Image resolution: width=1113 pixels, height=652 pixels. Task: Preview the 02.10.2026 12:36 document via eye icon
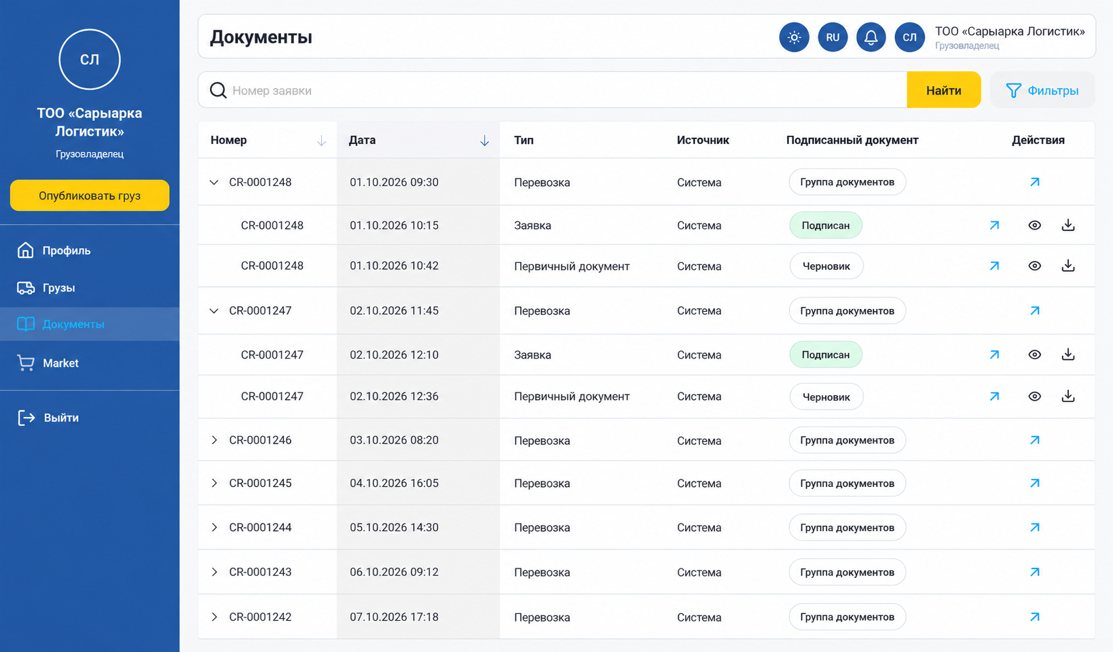coord(1034,397)
